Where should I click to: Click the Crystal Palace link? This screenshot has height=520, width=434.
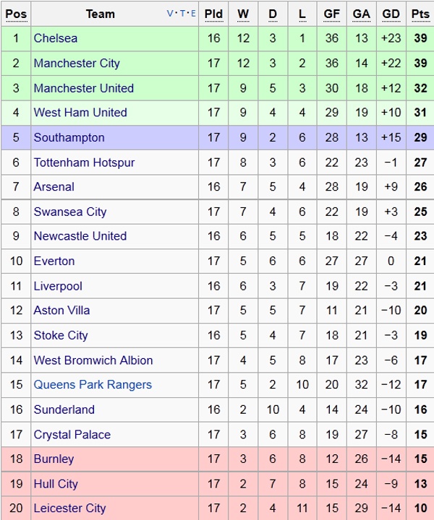tap(72, 435)
